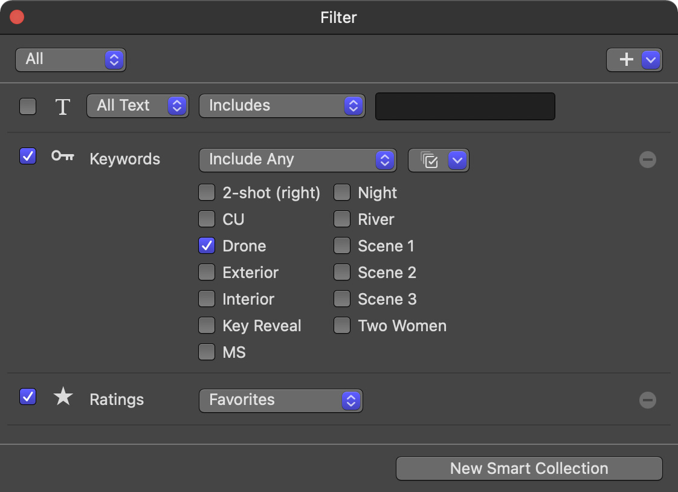
Task: Check the Scene 2 keyword
Action: click(342, 272)
